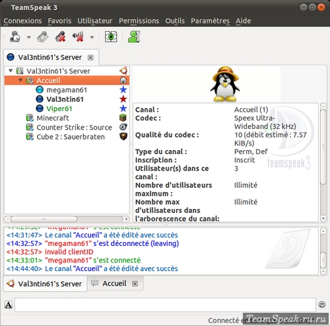
Task: Toggle the Mute speakers icon
Action: (x=78, y=36)
